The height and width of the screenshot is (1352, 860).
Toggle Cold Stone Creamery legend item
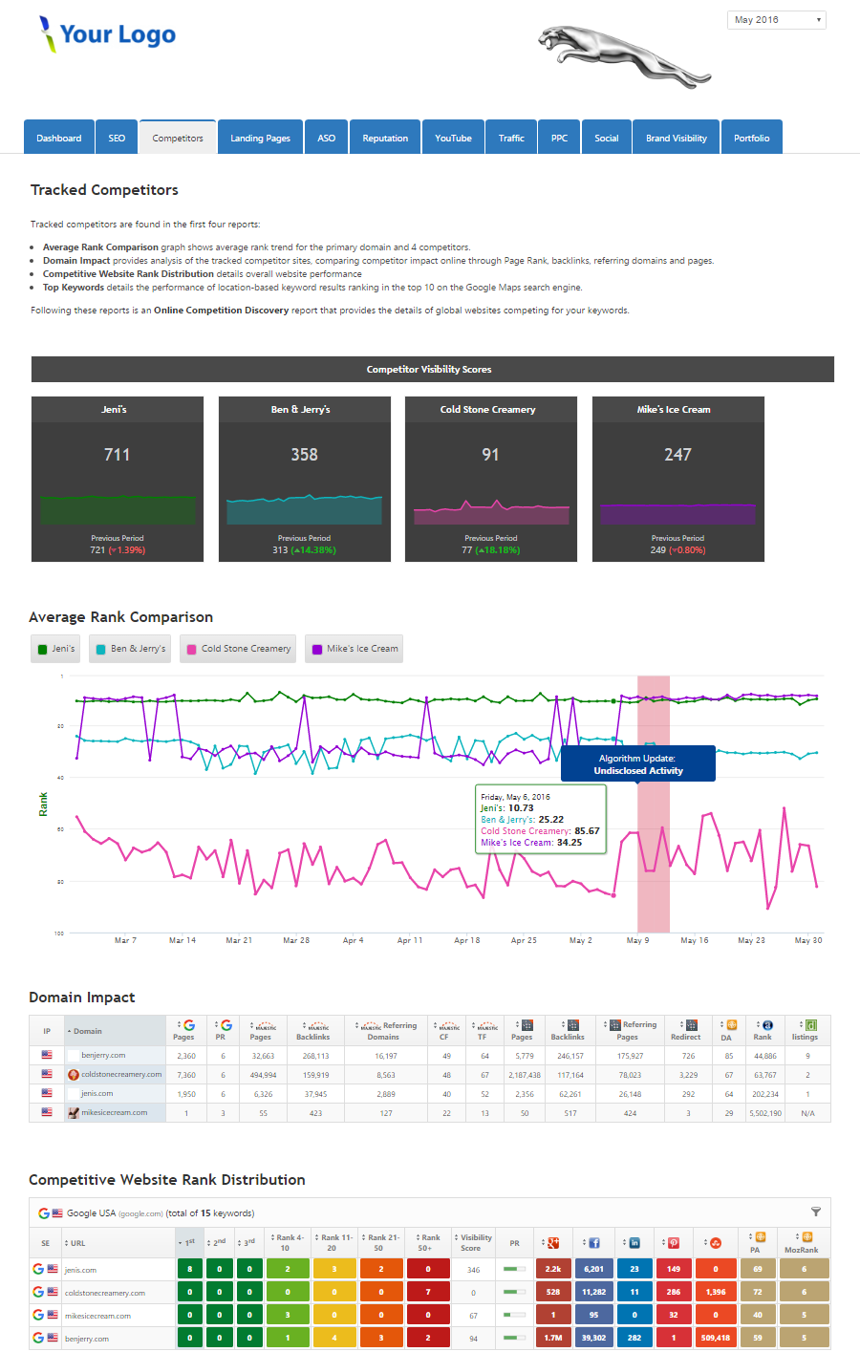[238, 649]
